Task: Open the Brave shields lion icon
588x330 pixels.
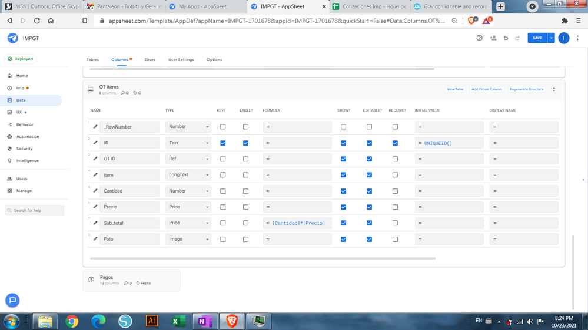Action: (x=473, y=21)
